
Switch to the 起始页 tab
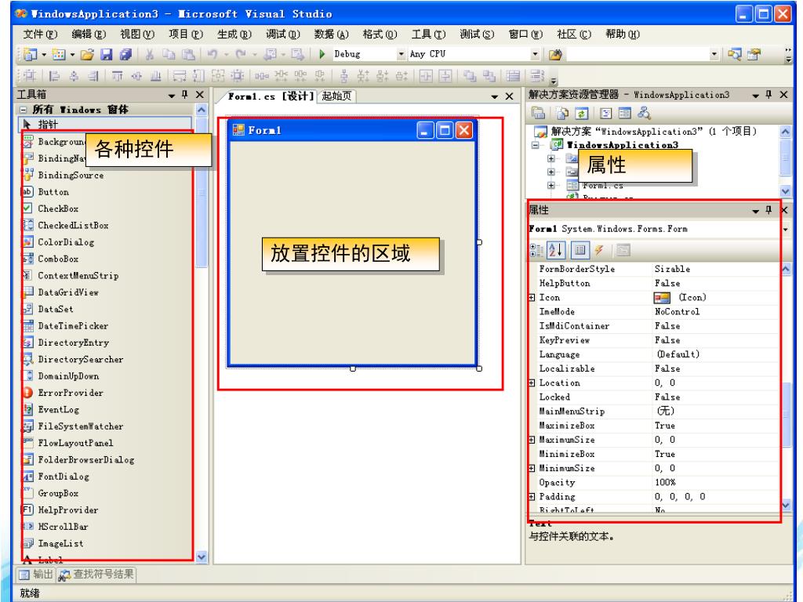(336, 96)
